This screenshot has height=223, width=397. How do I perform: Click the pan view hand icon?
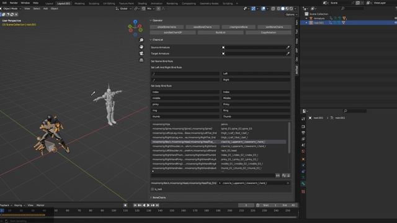tap(141, 47)
